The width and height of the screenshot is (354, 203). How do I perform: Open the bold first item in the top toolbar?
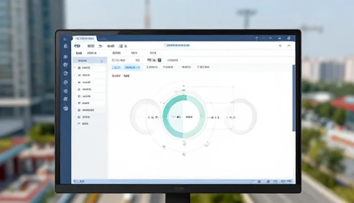pos(77,46)
